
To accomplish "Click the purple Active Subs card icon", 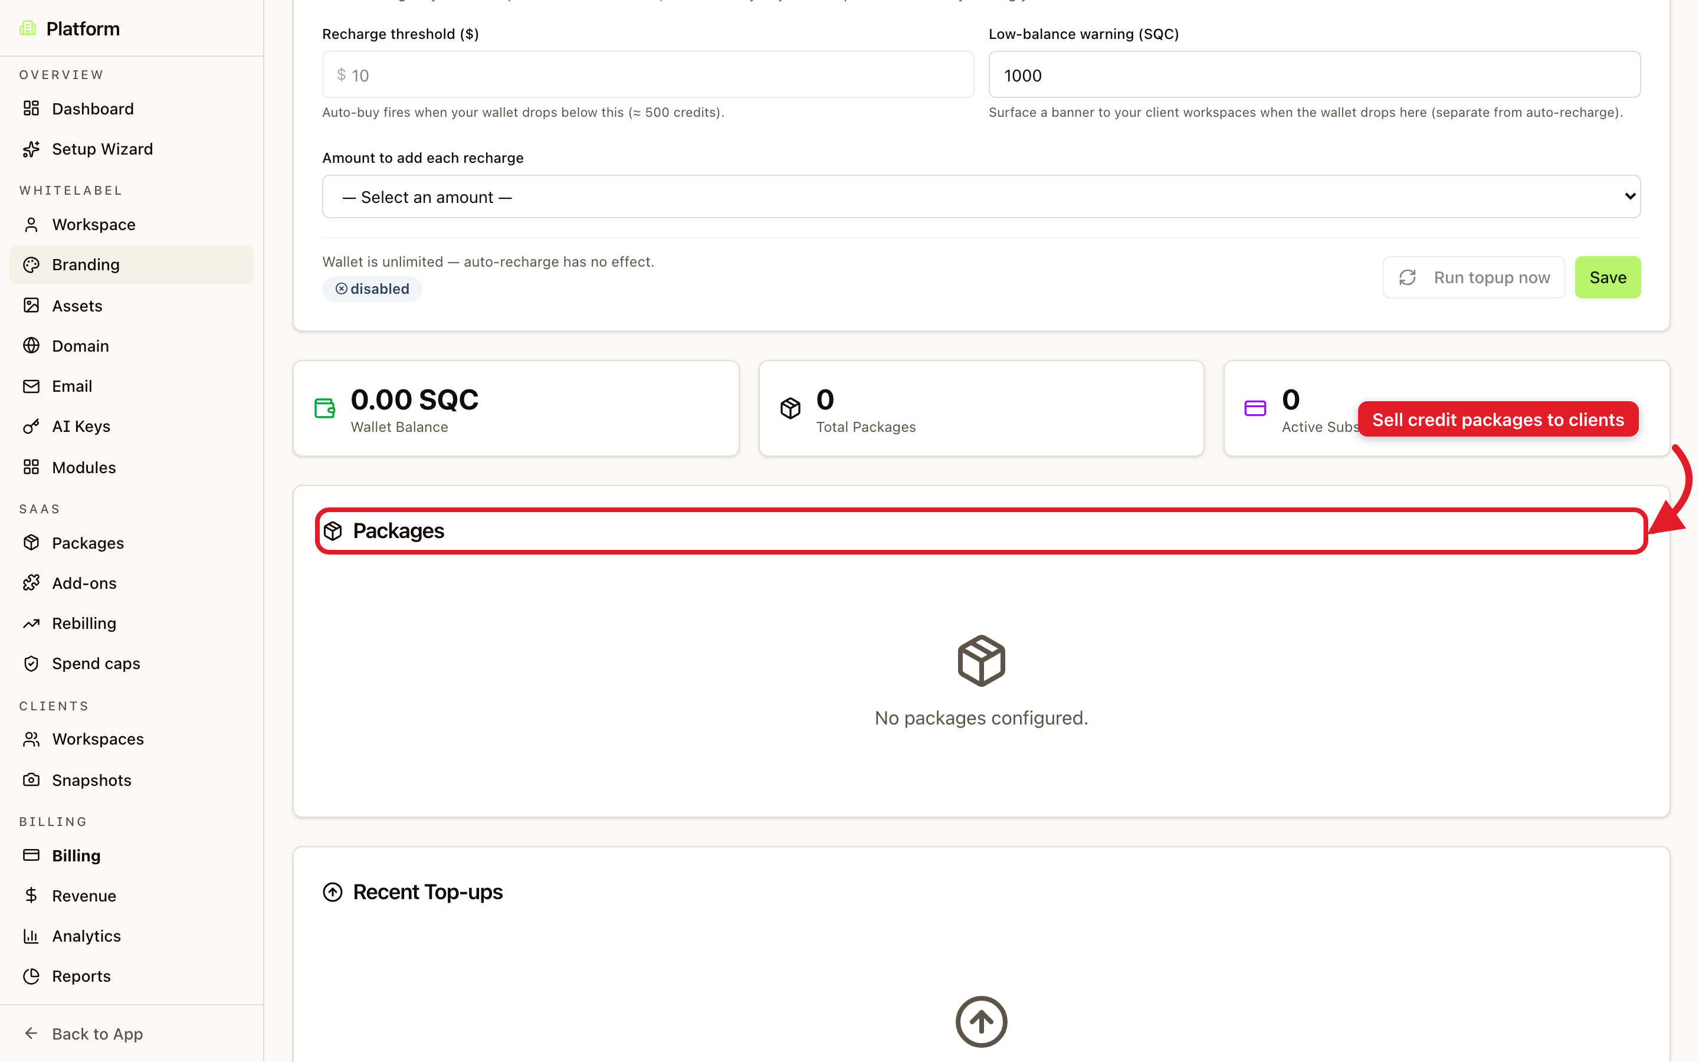I will 1255,408.
